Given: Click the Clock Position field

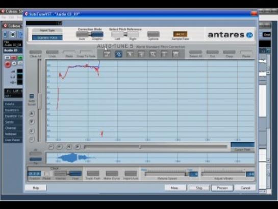Looking at the screenshot, I should point(34,174).
